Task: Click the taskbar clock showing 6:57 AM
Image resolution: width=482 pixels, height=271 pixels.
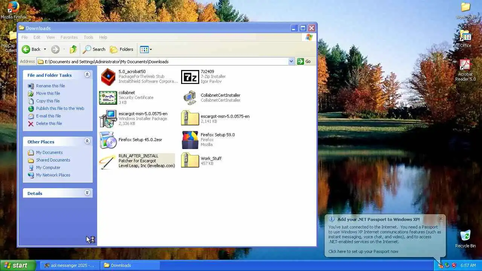Action: (468, 265)
